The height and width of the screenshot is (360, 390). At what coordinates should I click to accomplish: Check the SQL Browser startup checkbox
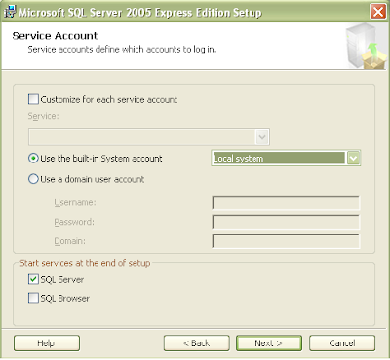33,298
